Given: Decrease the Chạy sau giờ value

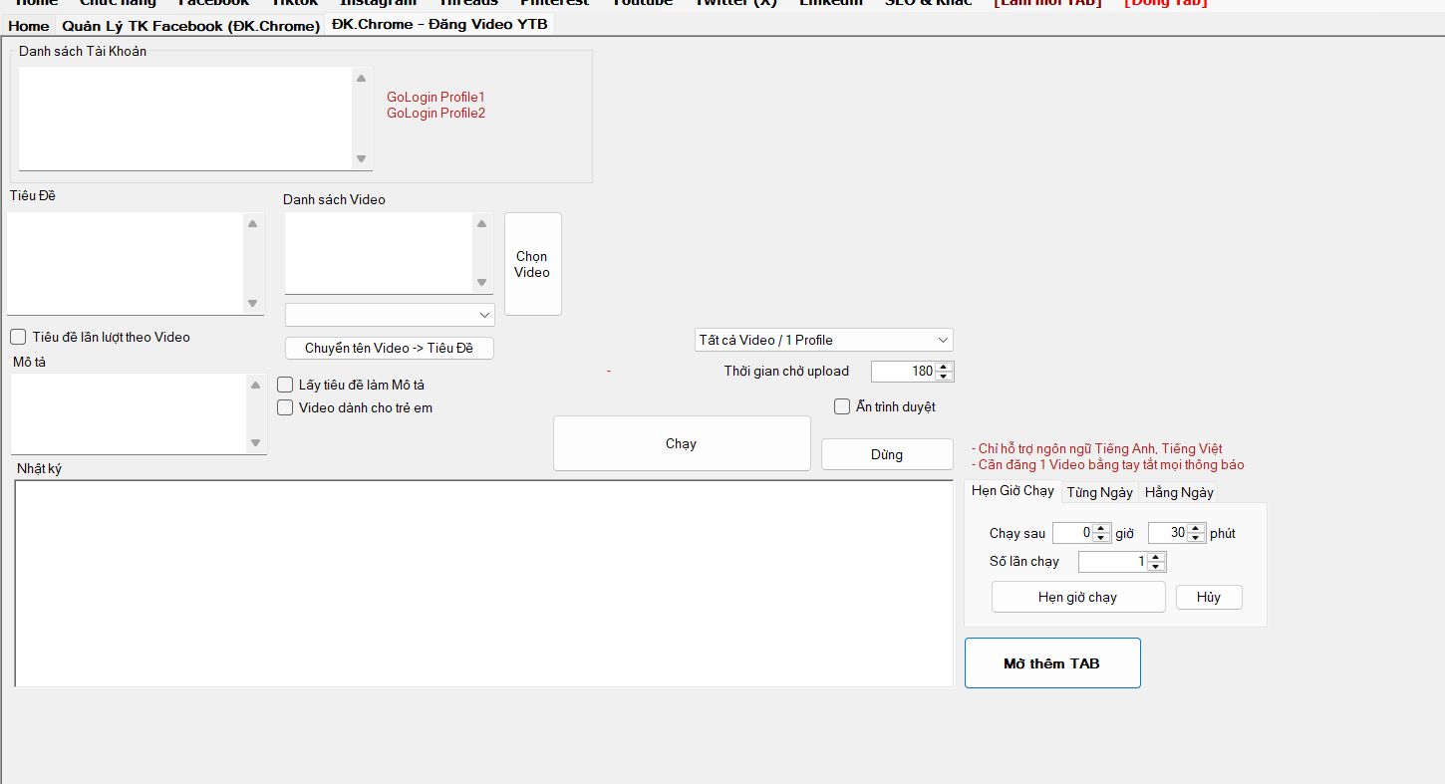Looking at the screenshot, I should pos(1101,538).
